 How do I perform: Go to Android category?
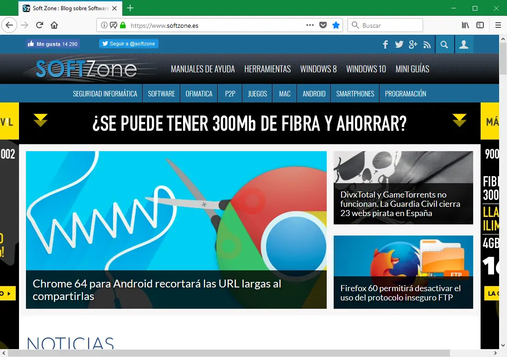[x=314, y=94]
